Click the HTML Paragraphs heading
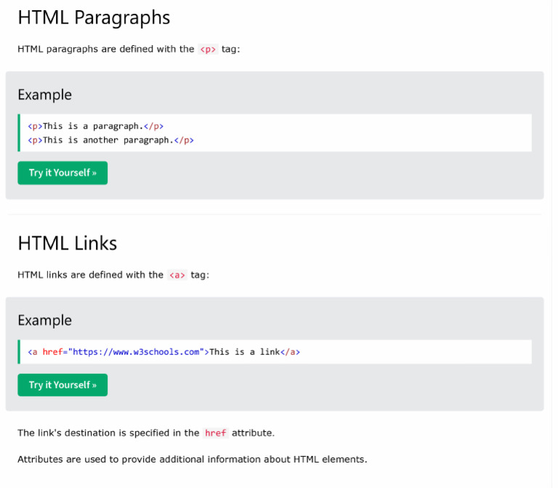The height and width of the screenshot is (488, 558). coord(94,17)
